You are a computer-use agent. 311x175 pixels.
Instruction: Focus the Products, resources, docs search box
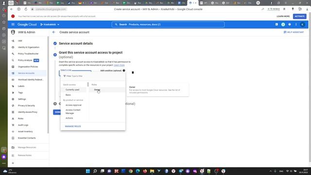click(x=168, y=24)
